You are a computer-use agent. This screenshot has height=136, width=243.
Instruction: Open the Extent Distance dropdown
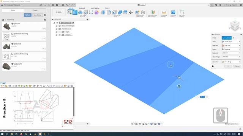point(231,49)
